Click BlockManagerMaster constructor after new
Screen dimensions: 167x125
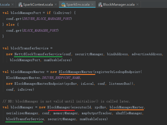point(76,72)
